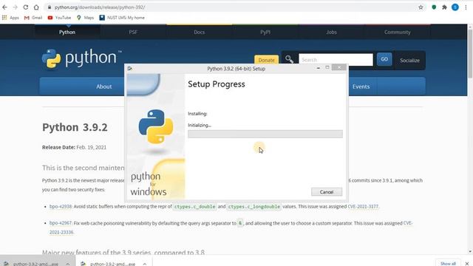Open the Maps bookmark
473x266 pixels.
[x=86, y=18]
